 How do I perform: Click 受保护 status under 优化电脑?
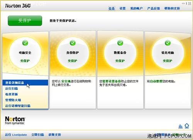pos(168,61)
